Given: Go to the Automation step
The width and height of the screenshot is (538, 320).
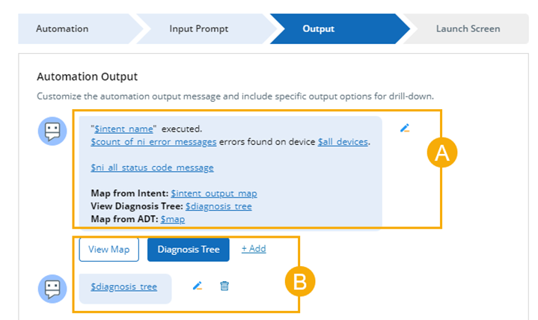Looking at the screenshot, I should tap(62, 29).
